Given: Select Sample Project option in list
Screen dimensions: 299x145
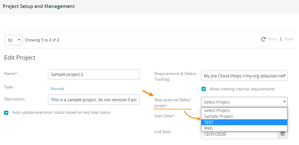Looking at the screenshot, I should pos(244,116).
